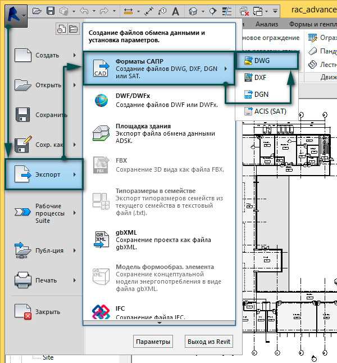Open the Customize Quick Access Toolbar dropdown
The height and width of the screenshot is (363, 337).
coord(275,11)
